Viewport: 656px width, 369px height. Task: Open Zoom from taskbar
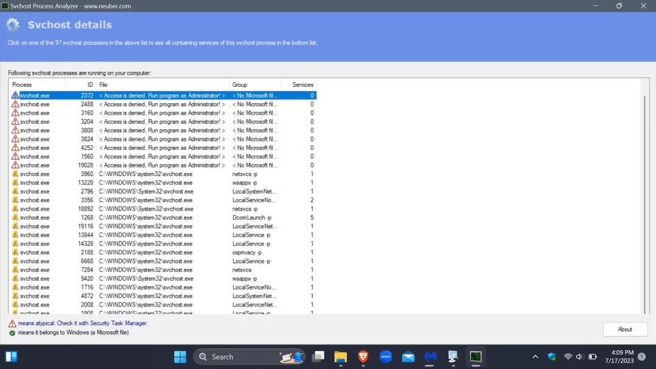[x=386, y=357]
